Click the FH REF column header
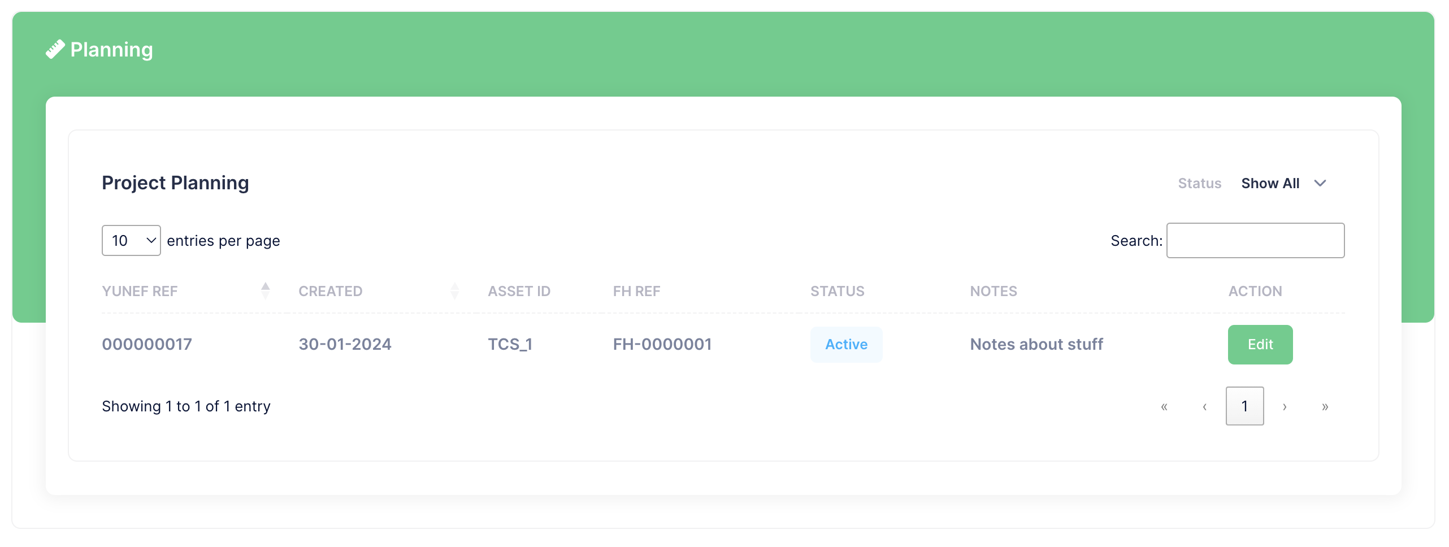Image resolution: width=1449 pixels, height=547 pixels. click(x=636, y=291)
